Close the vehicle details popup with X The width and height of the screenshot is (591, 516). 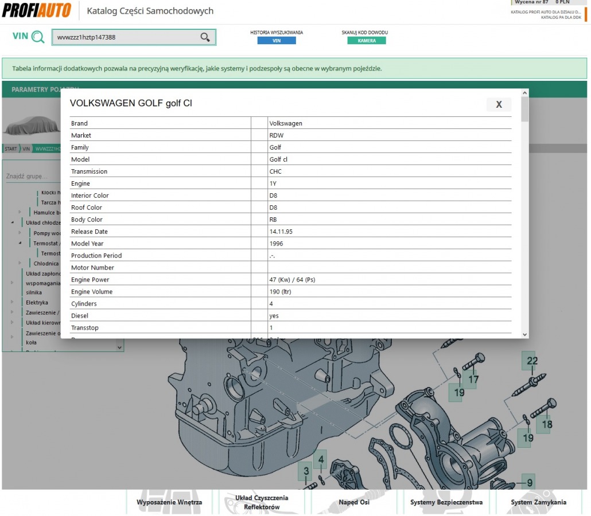(x=499, y=104)
